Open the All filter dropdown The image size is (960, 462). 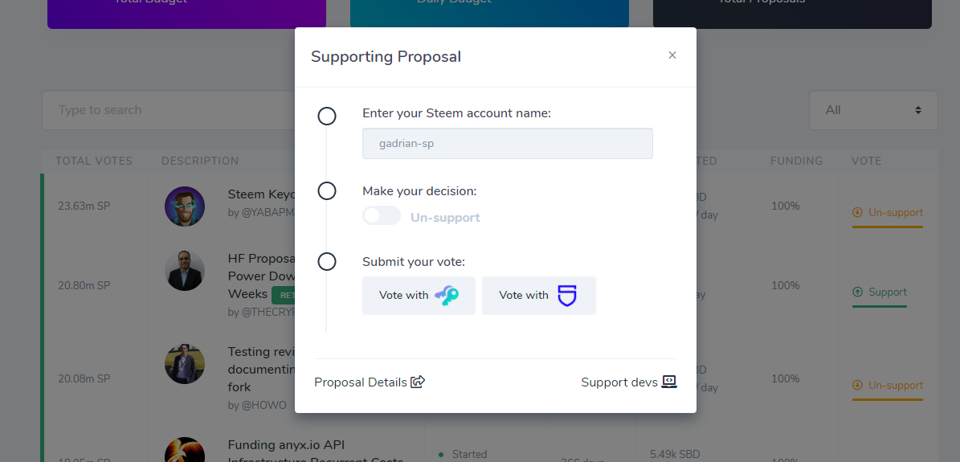pos(873,110)
